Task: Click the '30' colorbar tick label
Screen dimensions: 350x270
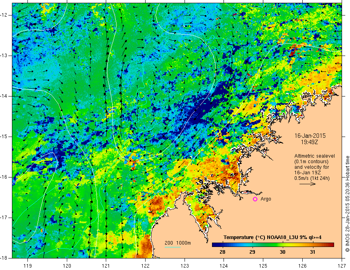Action: coord(283,252)
